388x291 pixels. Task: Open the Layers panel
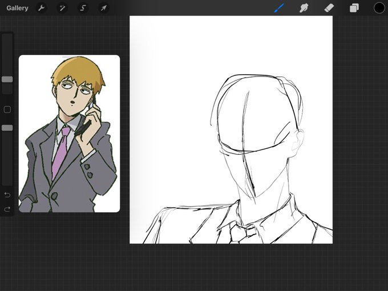tap(354, 8)
